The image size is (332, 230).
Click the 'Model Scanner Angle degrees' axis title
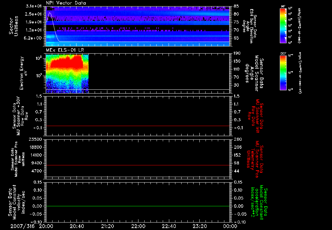point(254,73)
